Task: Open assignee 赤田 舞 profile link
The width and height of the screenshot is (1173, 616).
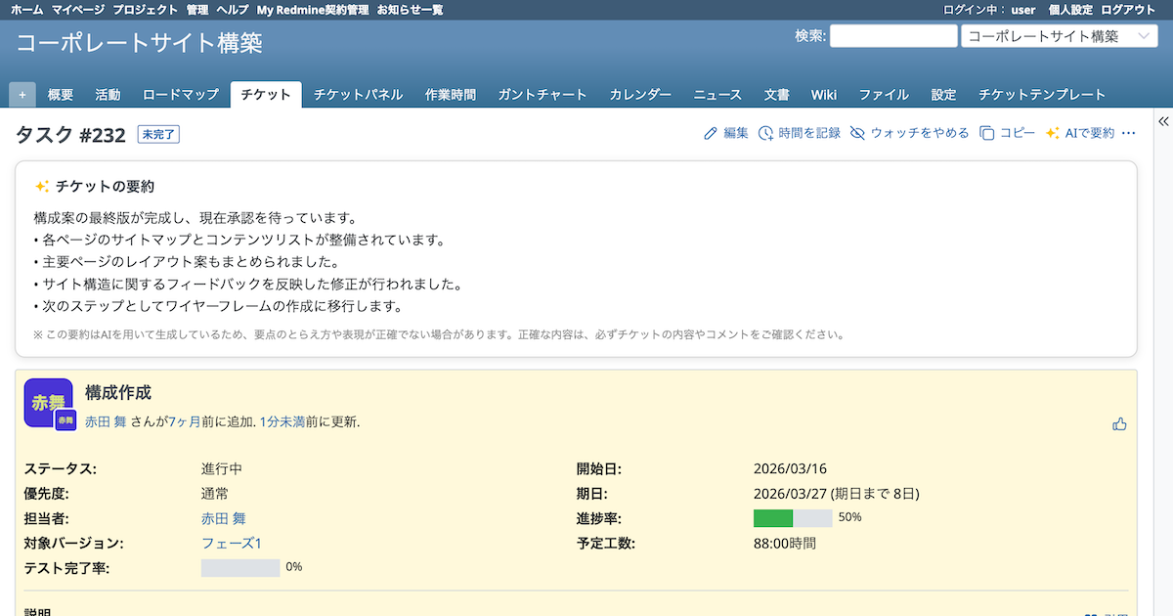Action: coord(223,518)
